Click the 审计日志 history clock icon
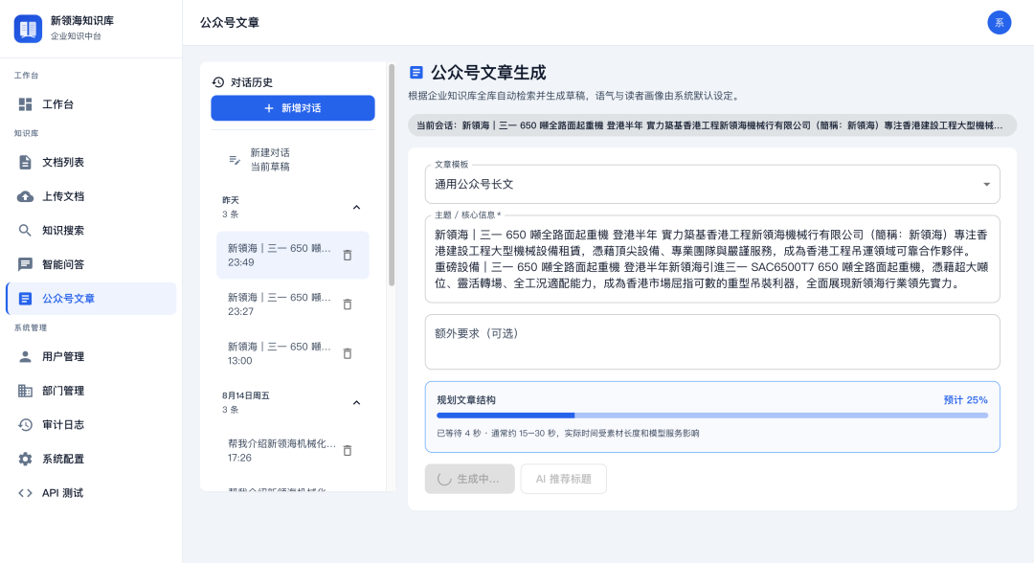This screenshot has width=1034, height=563. (25, 424)
